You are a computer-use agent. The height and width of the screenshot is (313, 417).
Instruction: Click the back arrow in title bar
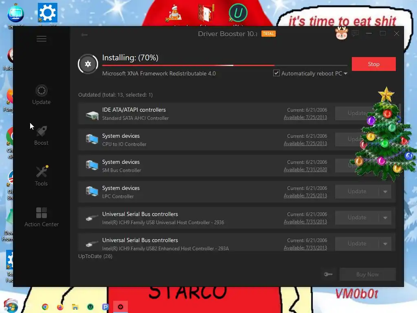point(85,35)
